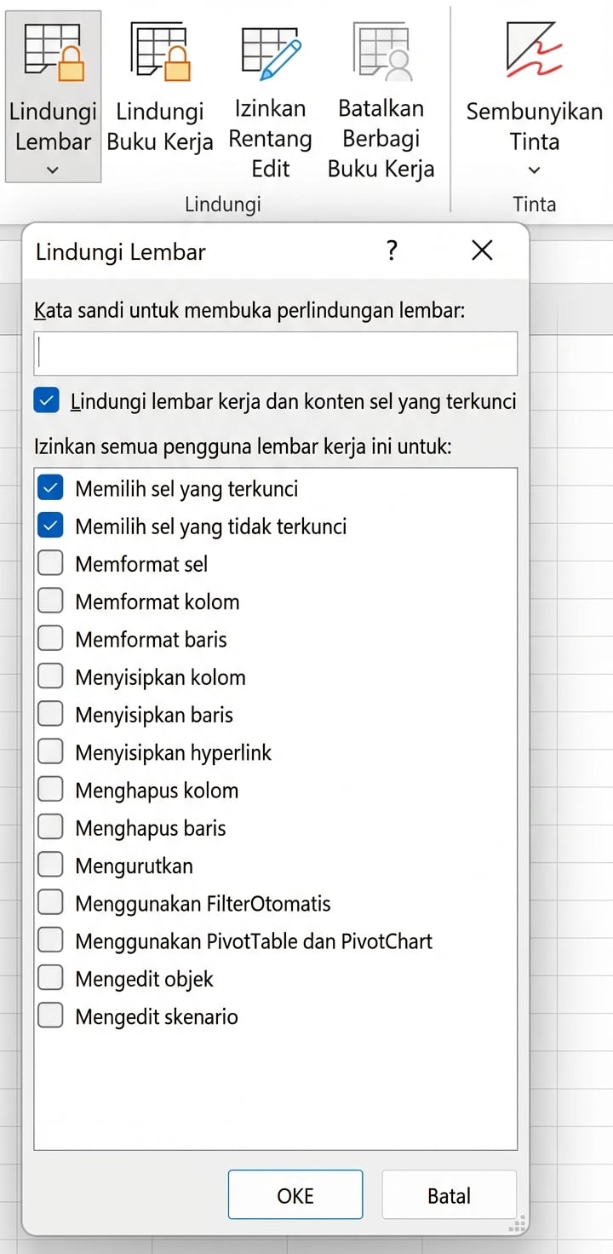Uncheck Memilih sel yang terkunci
Screen dimensions: 613x1254
(50, 487)
